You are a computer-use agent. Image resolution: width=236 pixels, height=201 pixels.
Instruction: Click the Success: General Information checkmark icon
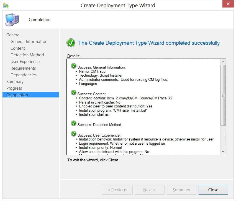pos(73,66)
